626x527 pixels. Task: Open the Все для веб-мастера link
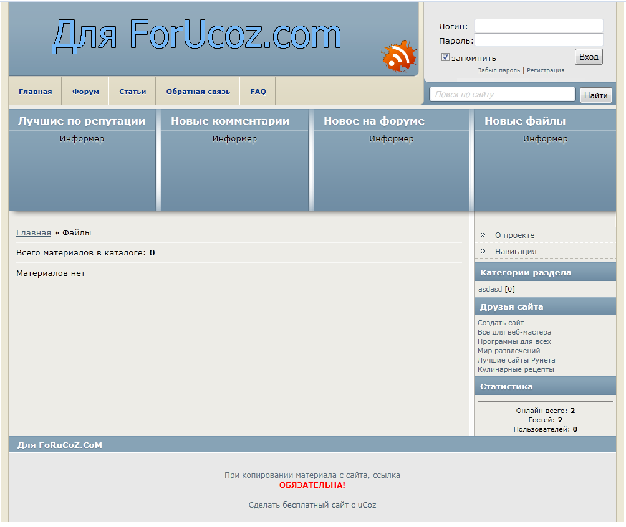(514, 332)
